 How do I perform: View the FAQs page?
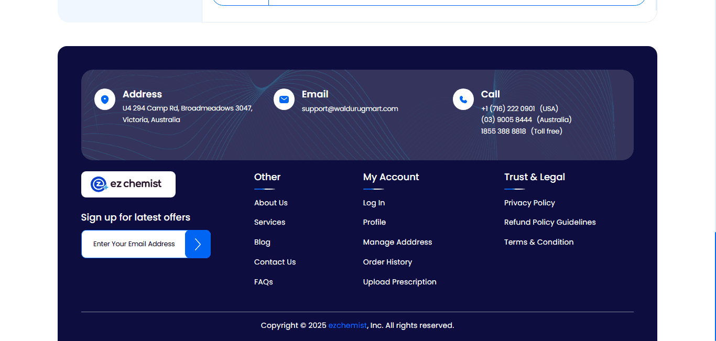(x=264, y=282)
